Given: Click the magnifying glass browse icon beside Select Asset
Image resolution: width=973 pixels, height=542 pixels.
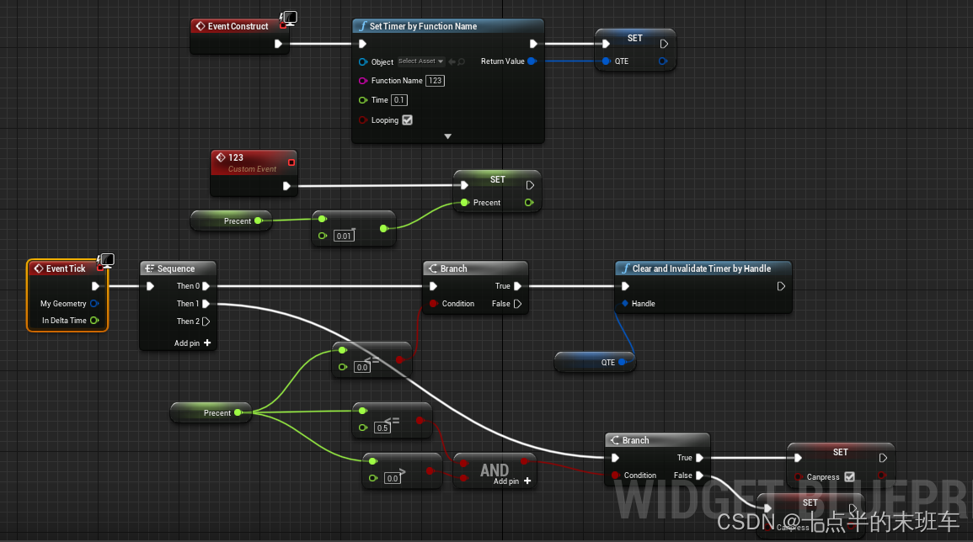Looking at the screenshot, I should click(x=462, y=61).
